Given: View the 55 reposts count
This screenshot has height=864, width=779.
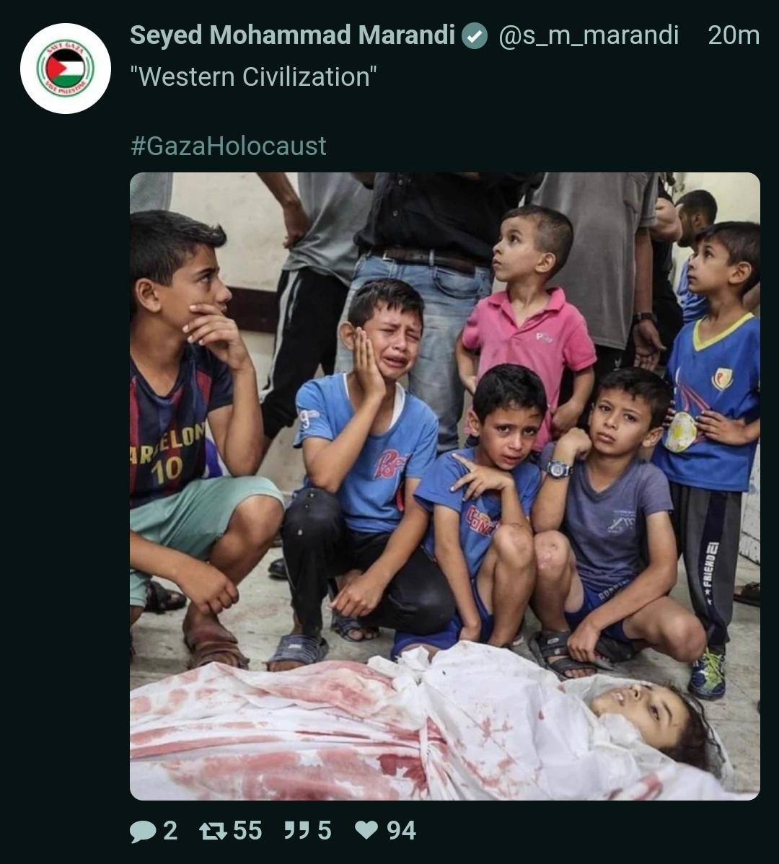Looking at the screenshot, I should 247,831.
